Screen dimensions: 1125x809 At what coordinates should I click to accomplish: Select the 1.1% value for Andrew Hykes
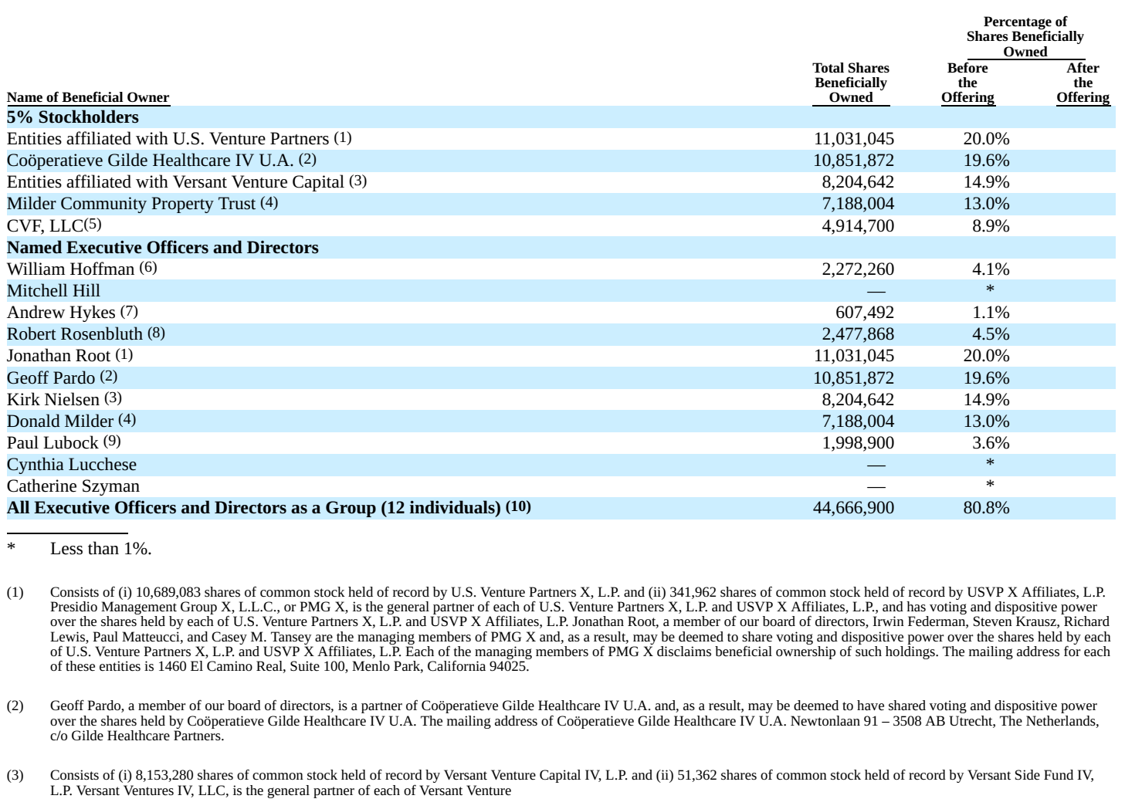pos(991,313)
